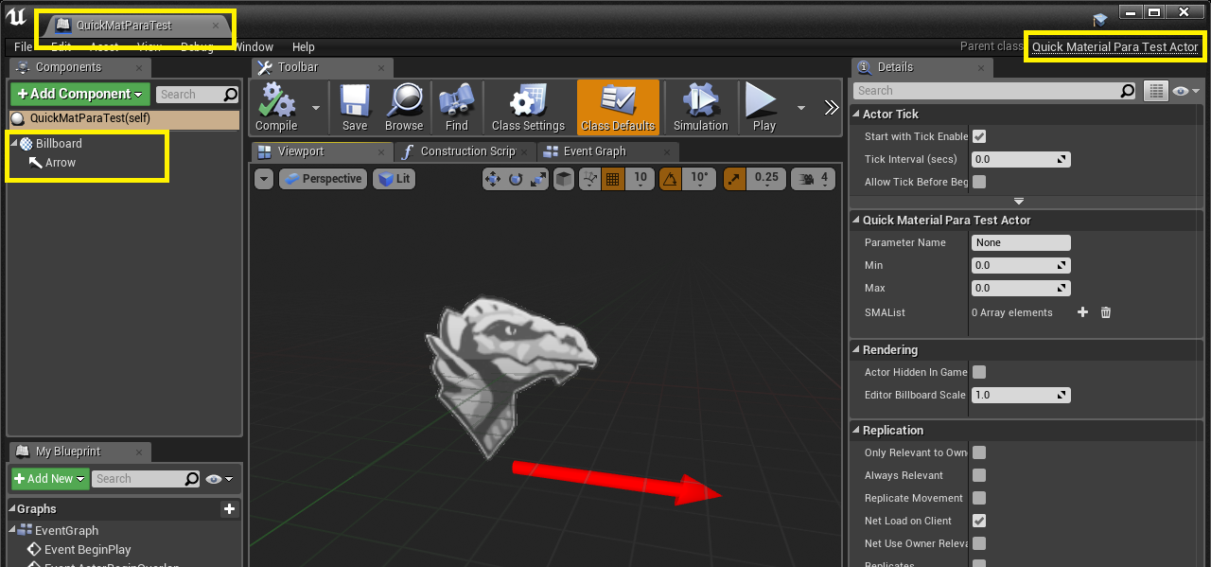Image resolution: width=1211 pixels, height=567 pixels.
Task: Open rotation snap 10° dropdown
Action: coord(700,178)
